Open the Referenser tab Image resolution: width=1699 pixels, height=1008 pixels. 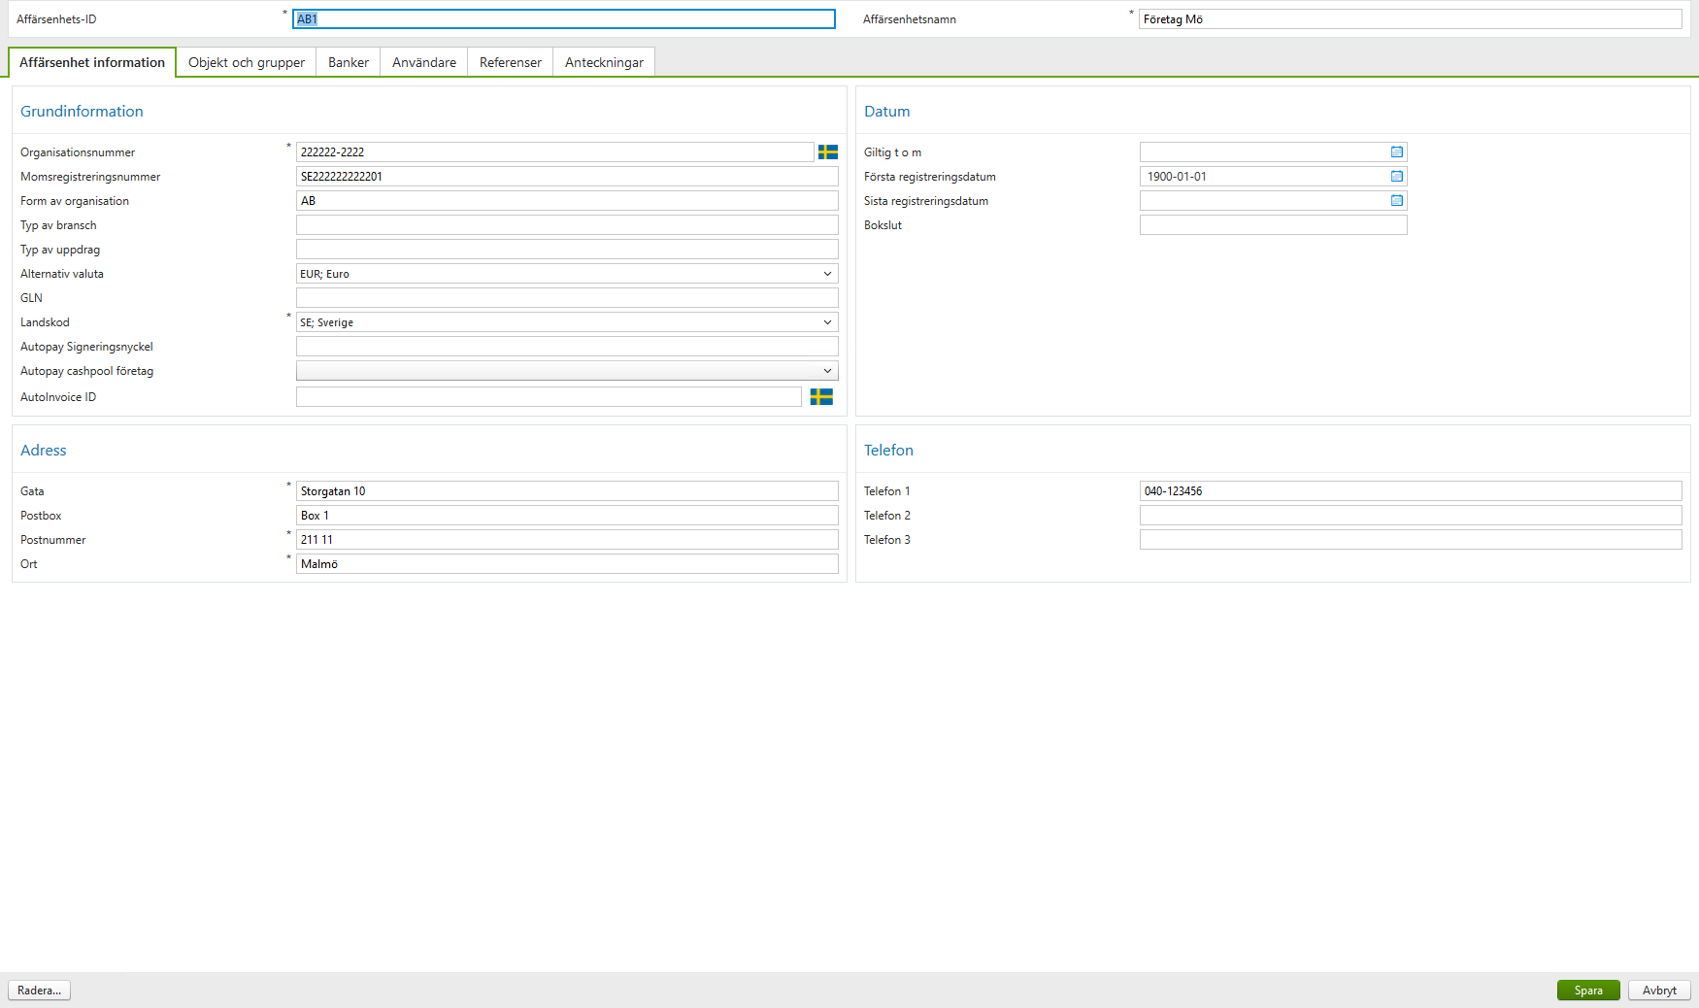tap(509, 61)
